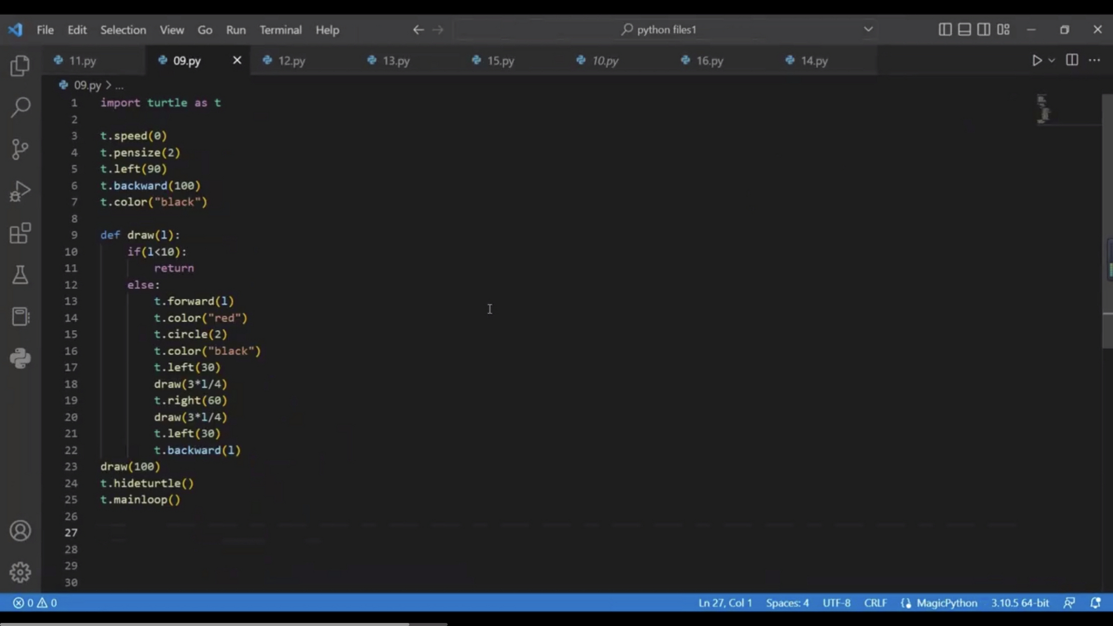Open the Selection menu
This screenshot has height=626, width=1113.
point(123,30)
